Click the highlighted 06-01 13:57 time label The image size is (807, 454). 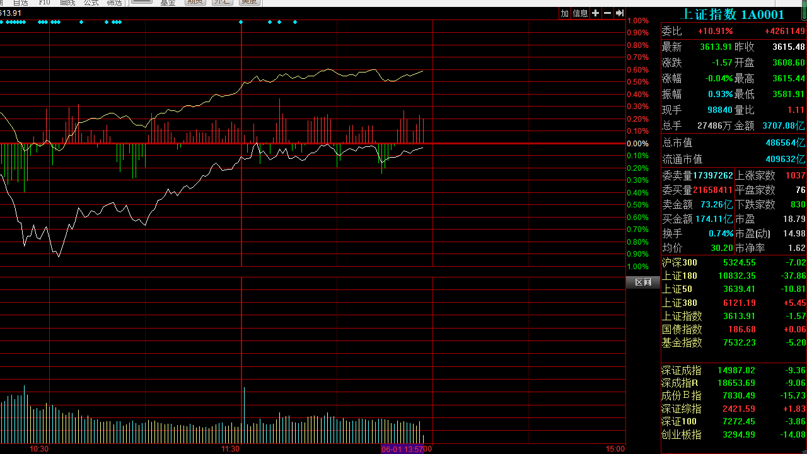(x=402, y=449)
